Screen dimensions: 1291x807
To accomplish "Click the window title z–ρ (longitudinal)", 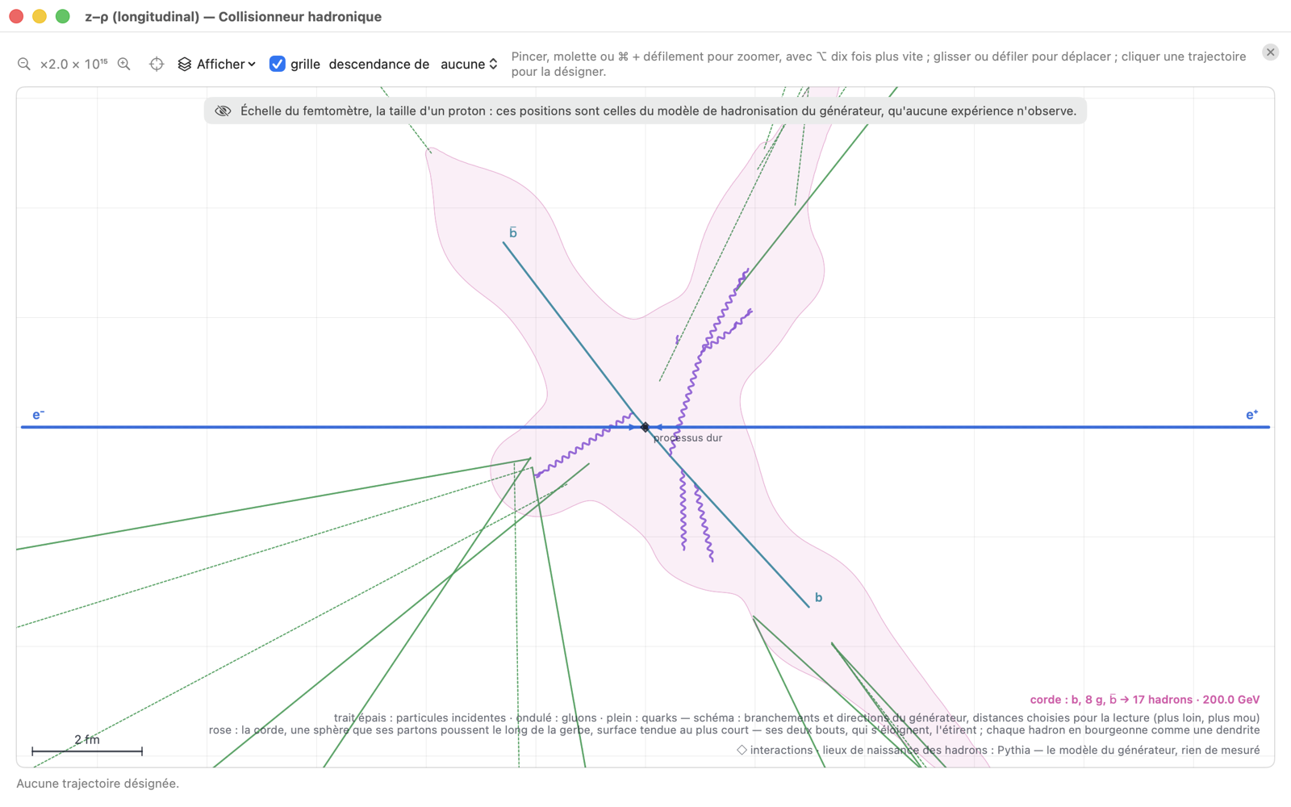I will point(233,16).
